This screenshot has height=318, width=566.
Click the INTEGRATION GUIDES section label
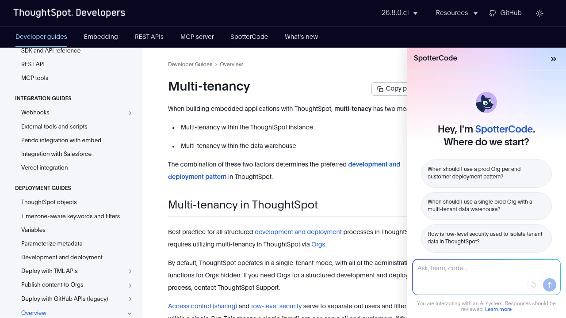[x=43, y=98]
